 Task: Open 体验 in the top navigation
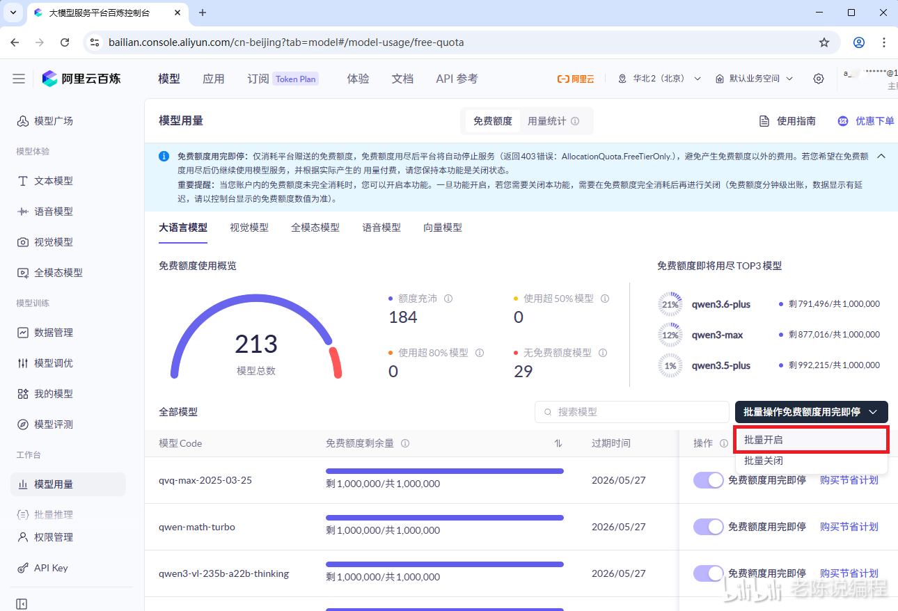coord(359,79)
